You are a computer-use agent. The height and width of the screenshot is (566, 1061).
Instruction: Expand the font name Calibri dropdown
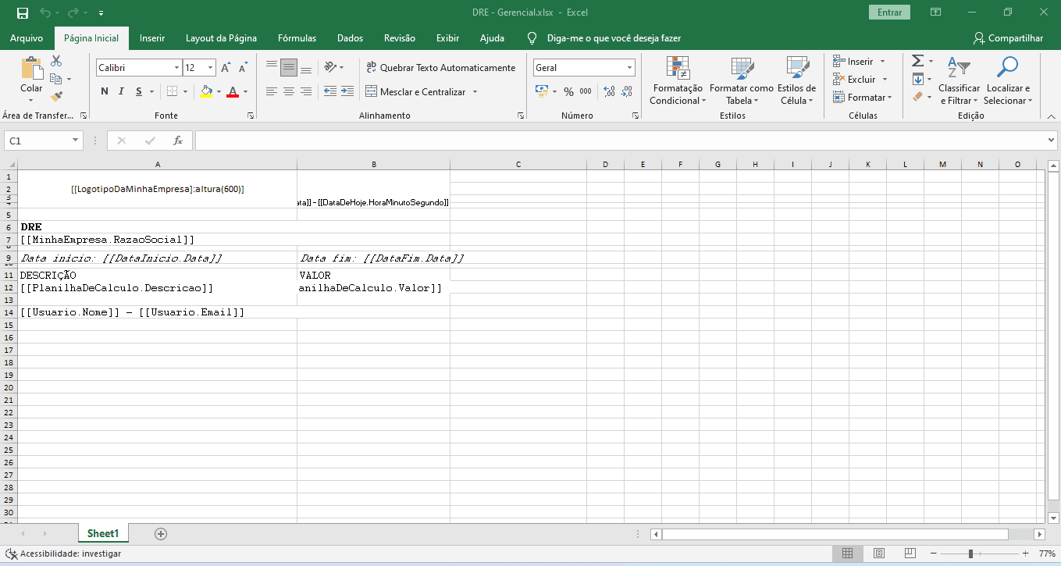click(x=176, y=68)
